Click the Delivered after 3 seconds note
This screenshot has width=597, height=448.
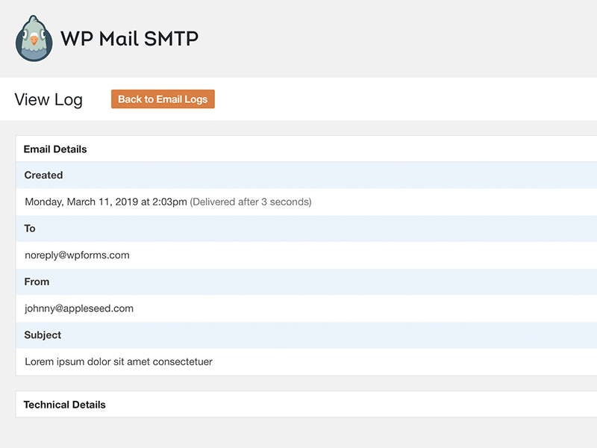point(251,202)
